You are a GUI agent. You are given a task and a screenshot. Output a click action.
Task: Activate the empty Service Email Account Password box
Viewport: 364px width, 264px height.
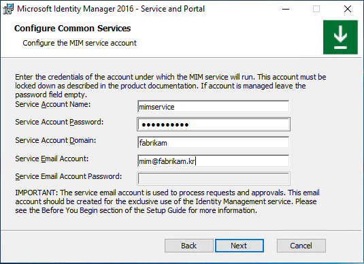[x=214, y=178]
